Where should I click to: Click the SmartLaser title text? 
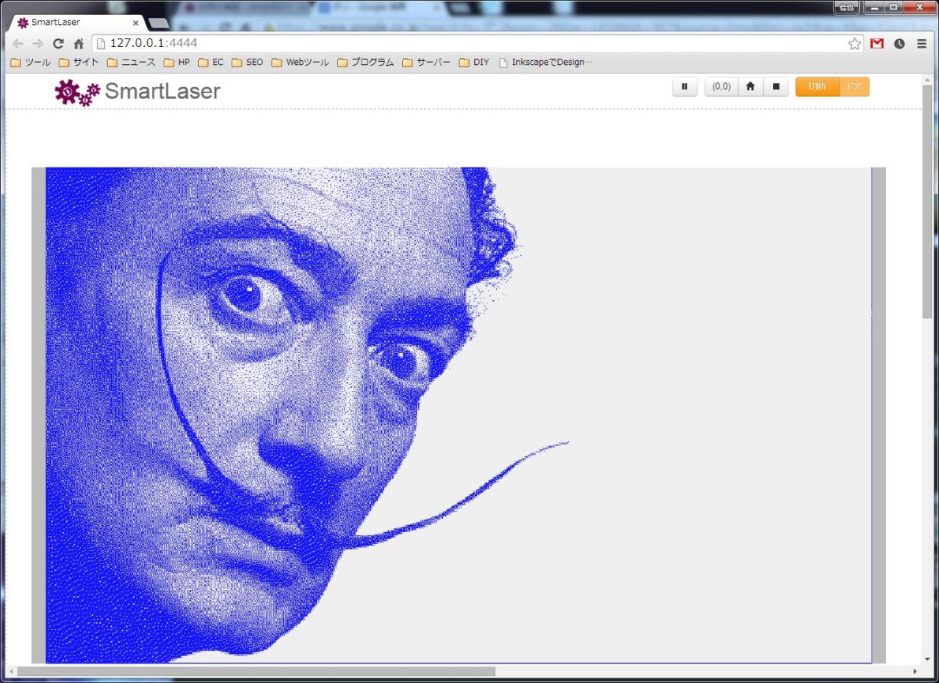point(163,92)
